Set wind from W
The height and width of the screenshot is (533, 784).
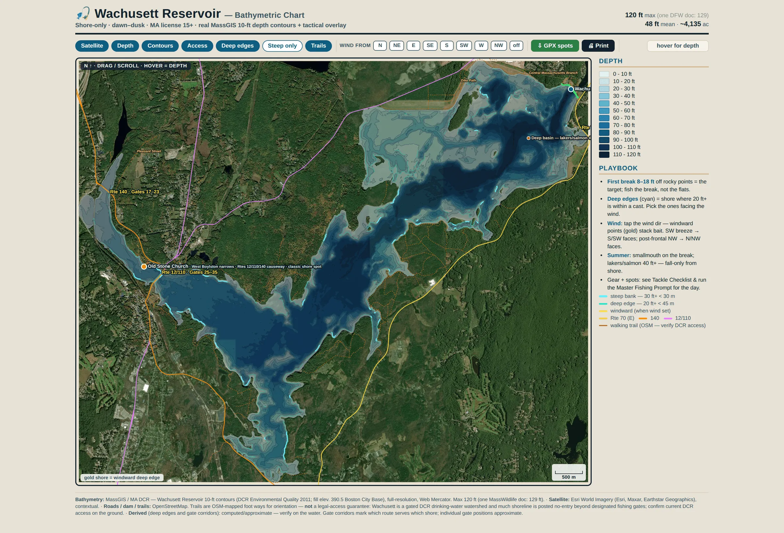(481, 45)
